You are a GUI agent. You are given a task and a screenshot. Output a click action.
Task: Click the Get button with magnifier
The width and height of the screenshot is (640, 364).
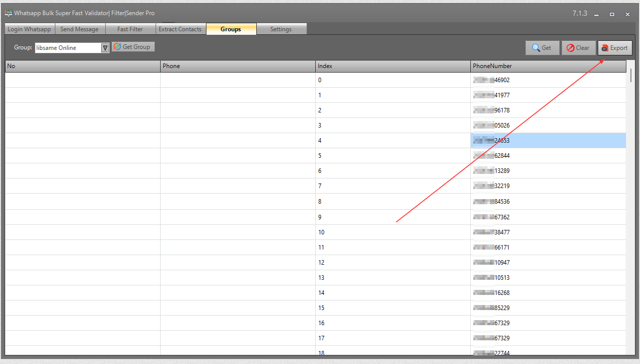tap(542, 48)
